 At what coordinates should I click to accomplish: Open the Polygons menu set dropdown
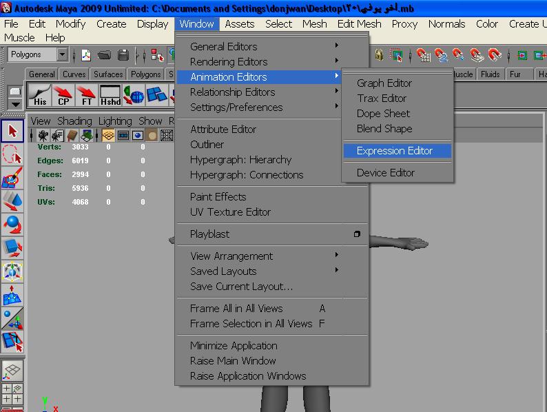62,54
